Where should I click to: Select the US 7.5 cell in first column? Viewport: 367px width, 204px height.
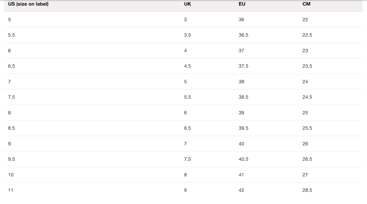click(11, 97)
